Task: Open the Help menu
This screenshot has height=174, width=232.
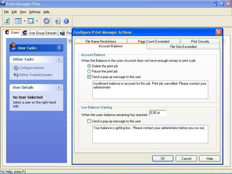Action: [x=46, y=12]
